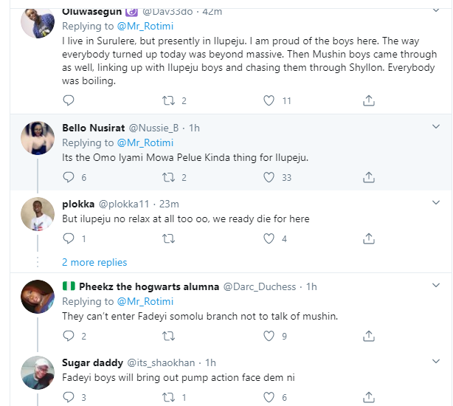Open plokka's profile avatar

coord(37,215)
